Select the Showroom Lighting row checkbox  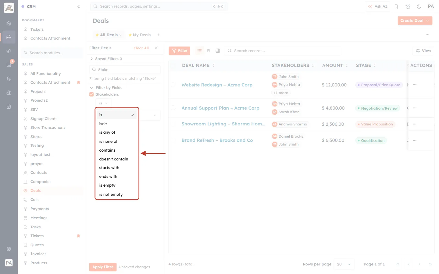tap(173, 124)
